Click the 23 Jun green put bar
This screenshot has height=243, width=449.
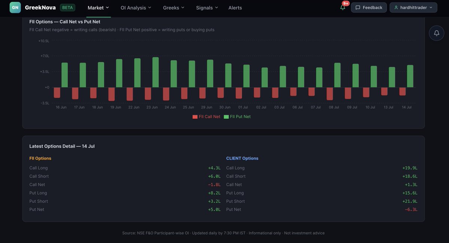[155, 72]
